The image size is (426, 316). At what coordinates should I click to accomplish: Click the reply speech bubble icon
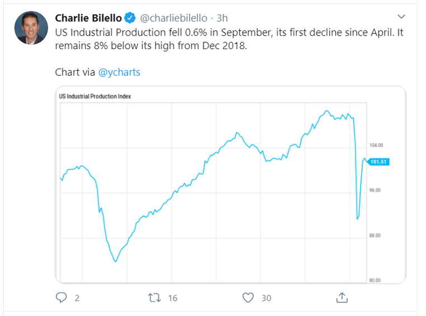pos(61,298)
